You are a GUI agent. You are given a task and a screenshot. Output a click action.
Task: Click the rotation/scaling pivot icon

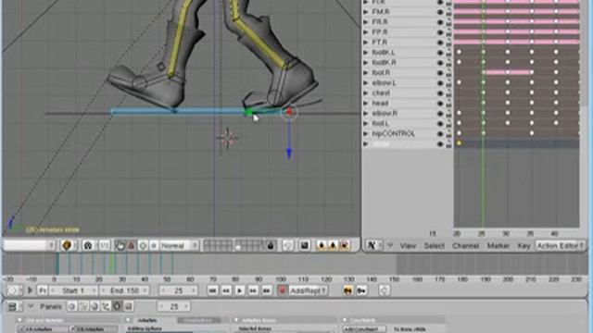88,246
